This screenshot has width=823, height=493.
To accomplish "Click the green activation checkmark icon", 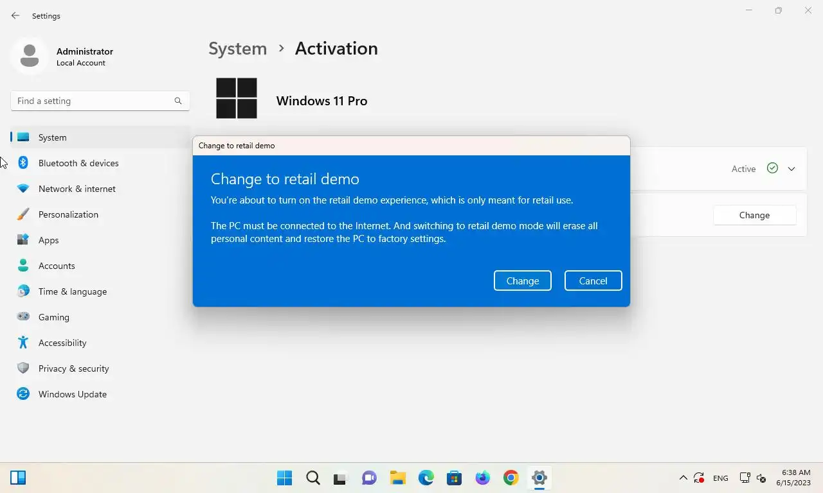I will click(x=772, y=168).
